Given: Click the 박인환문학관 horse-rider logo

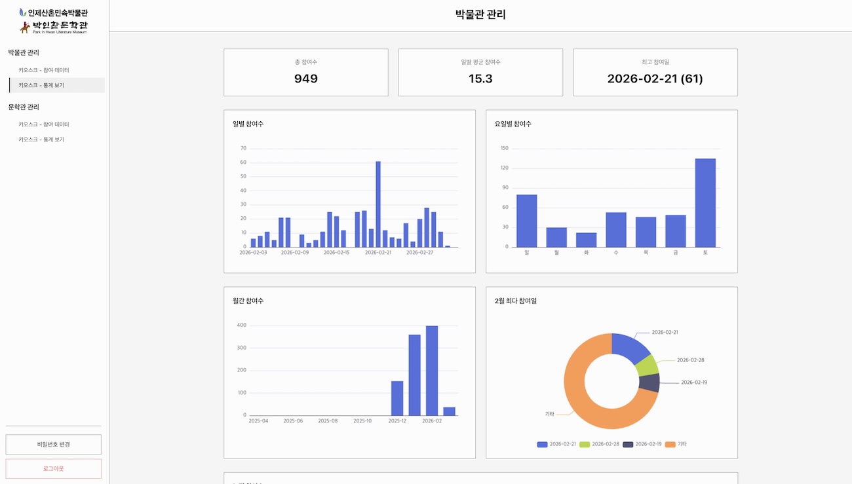Looking at the screenshot, I should click(x=54, y=27).
